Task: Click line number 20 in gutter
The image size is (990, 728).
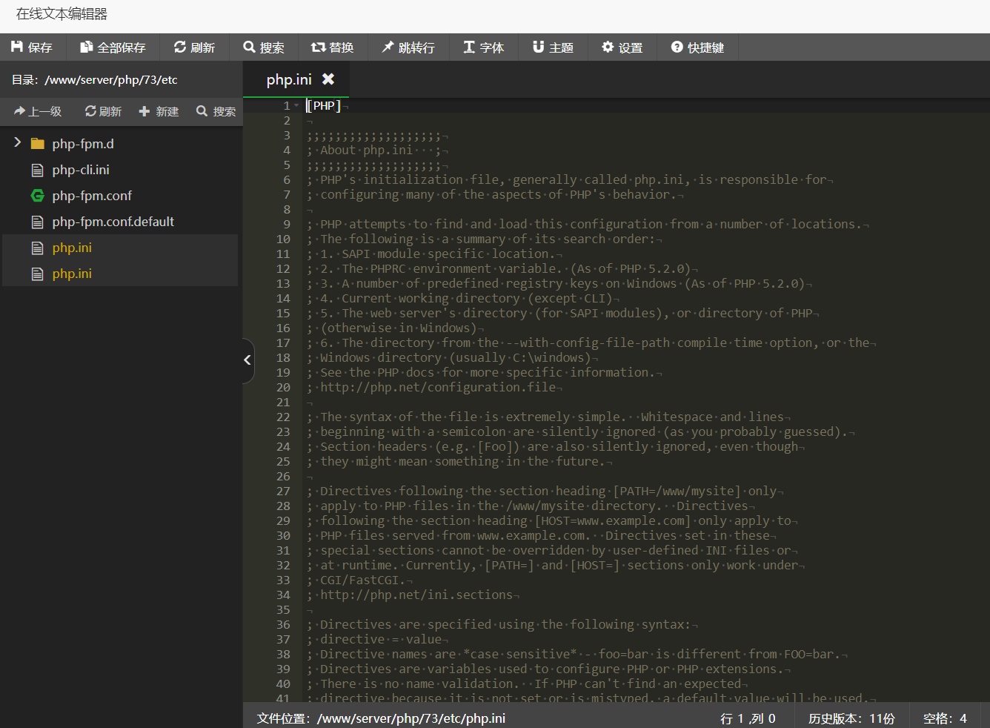Action: click(283, 387)
